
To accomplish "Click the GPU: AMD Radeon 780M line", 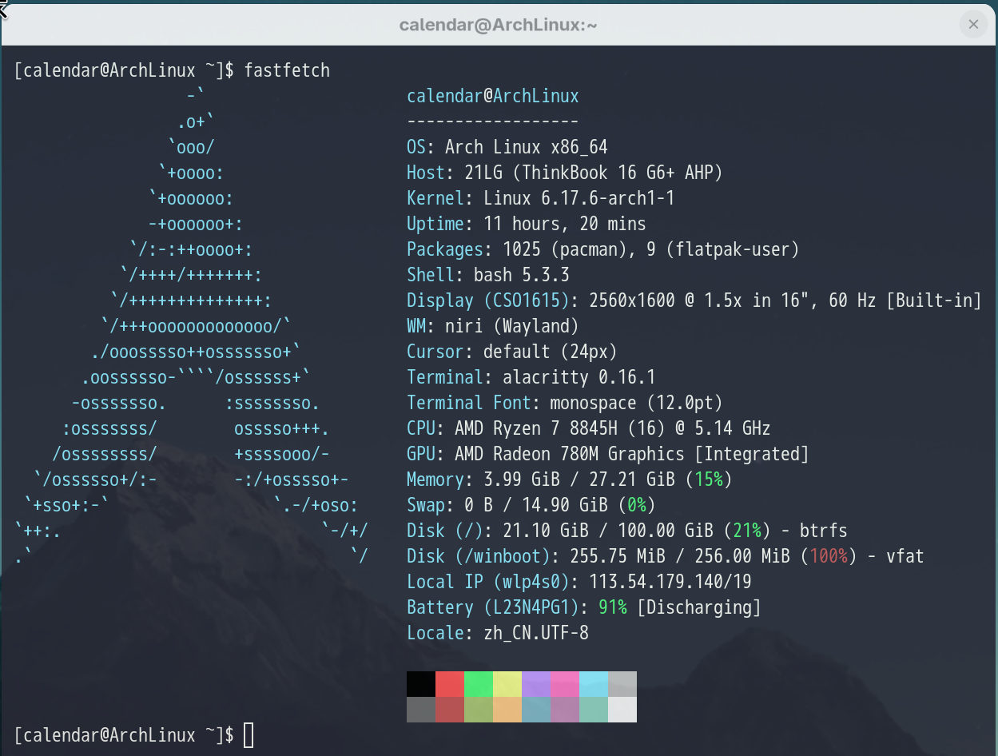I will 608,454.
